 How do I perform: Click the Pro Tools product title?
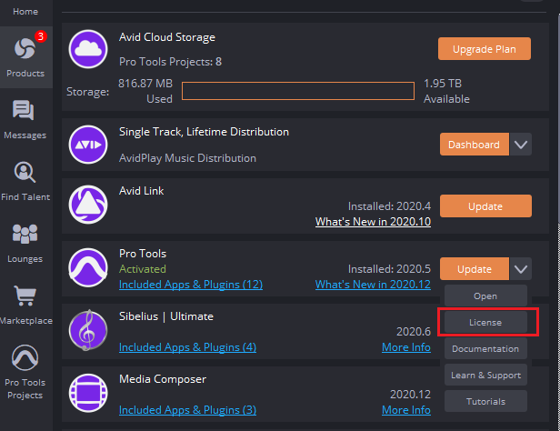pos(143,254)
